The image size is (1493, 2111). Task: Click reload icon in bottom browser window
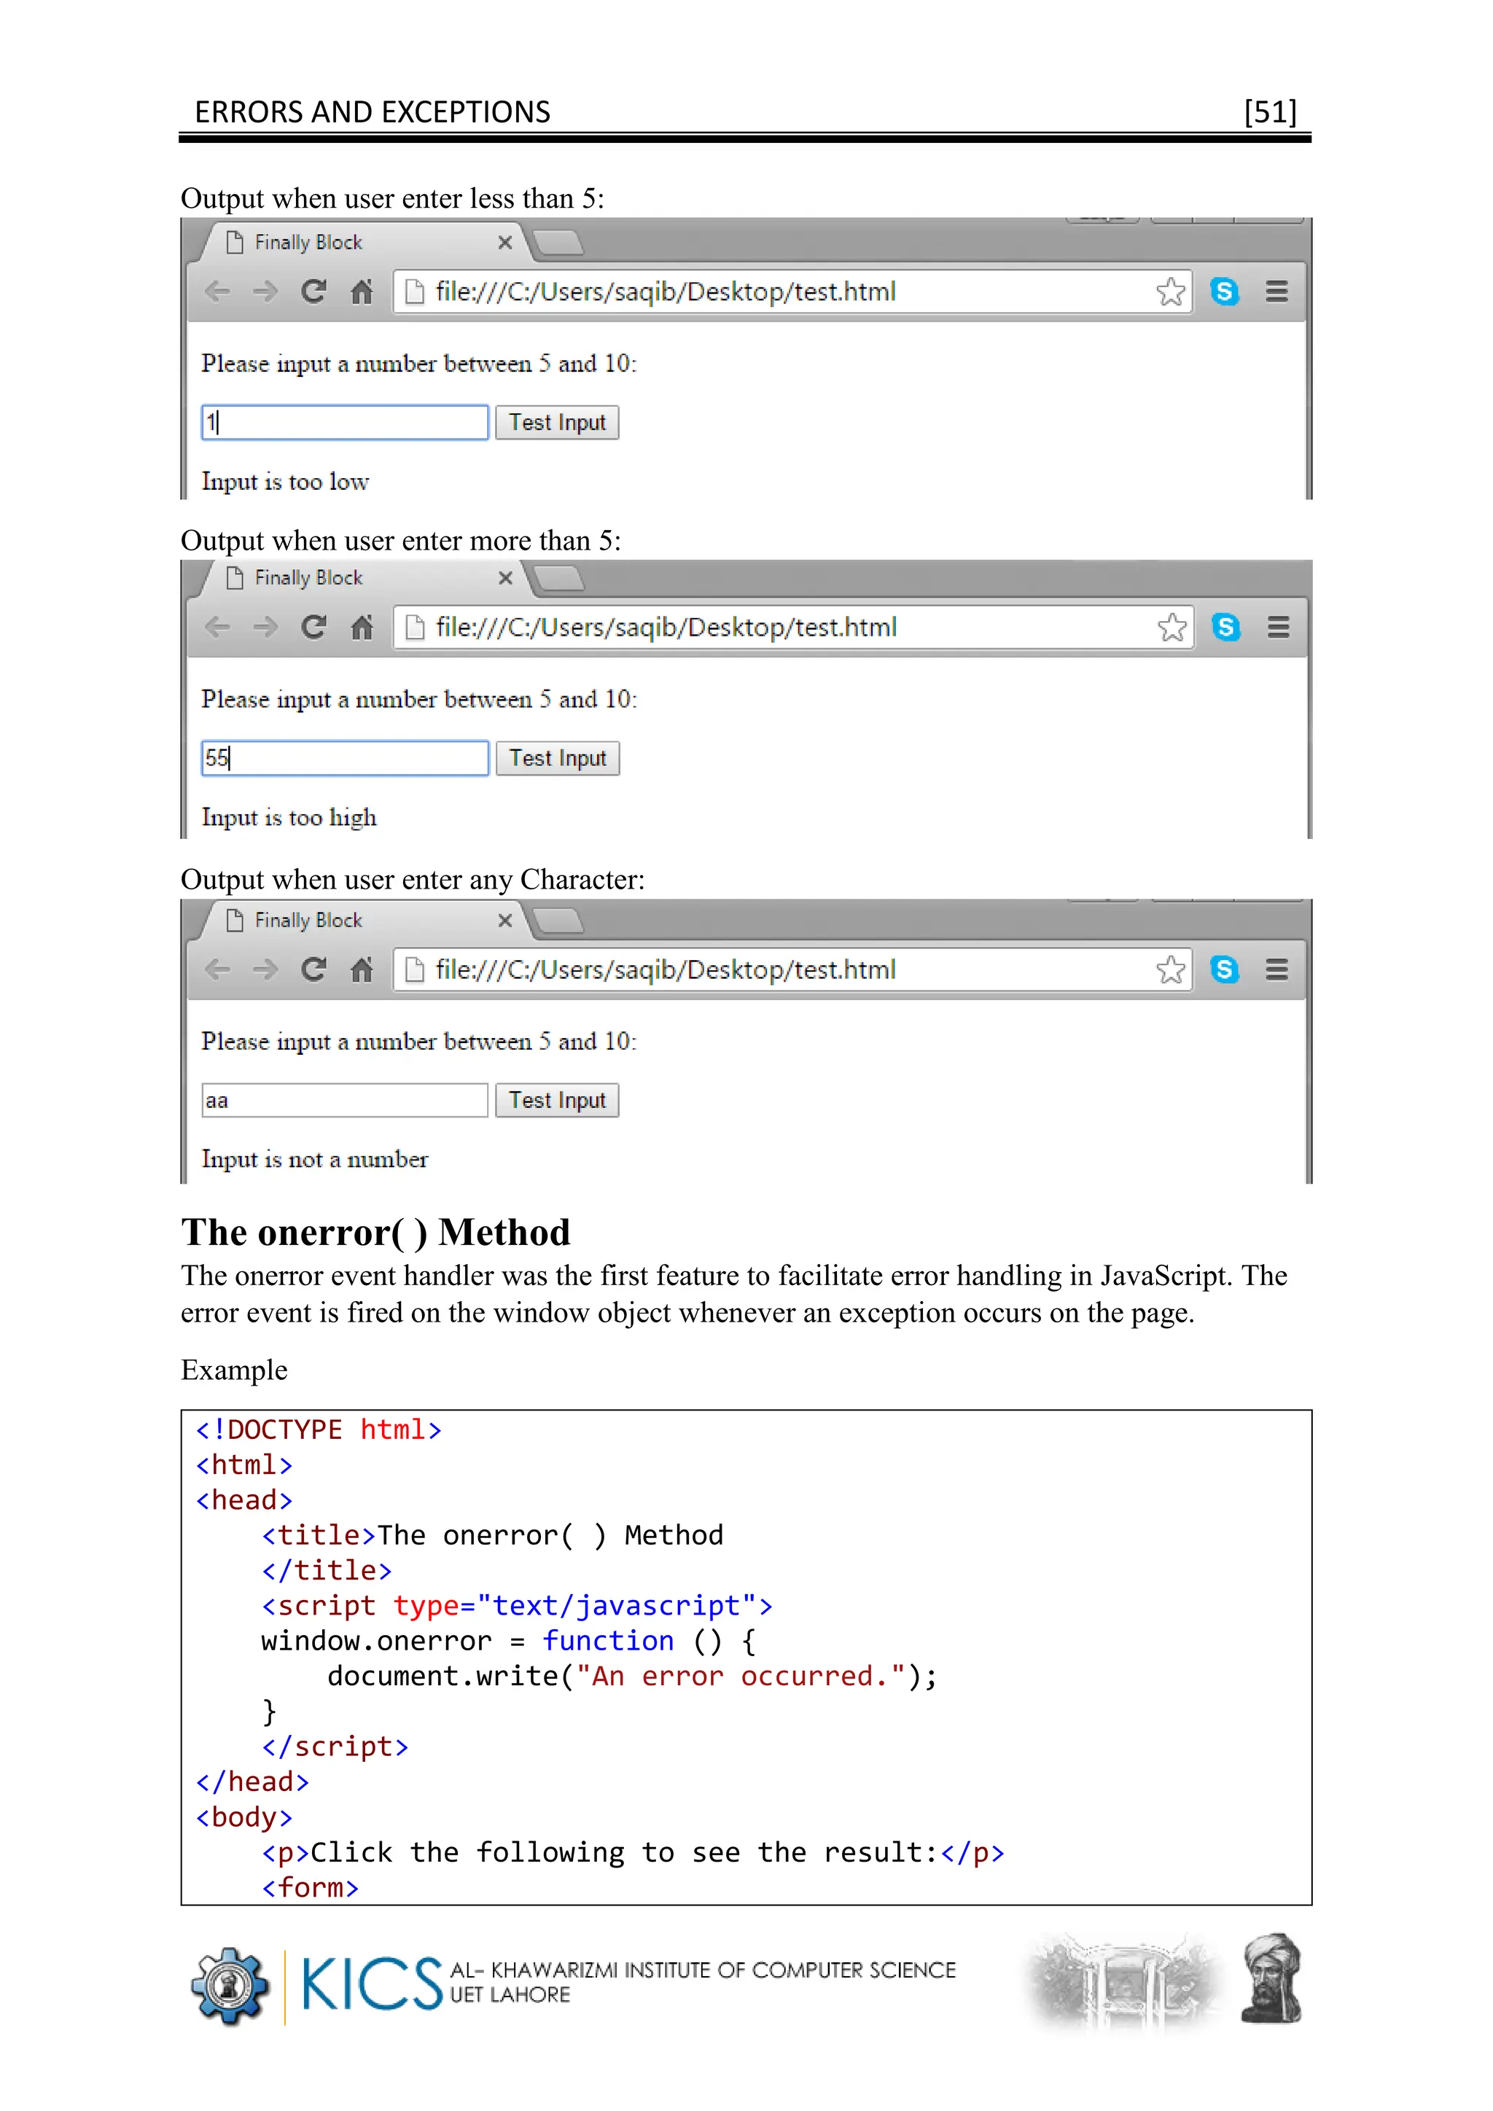[313, 969]
